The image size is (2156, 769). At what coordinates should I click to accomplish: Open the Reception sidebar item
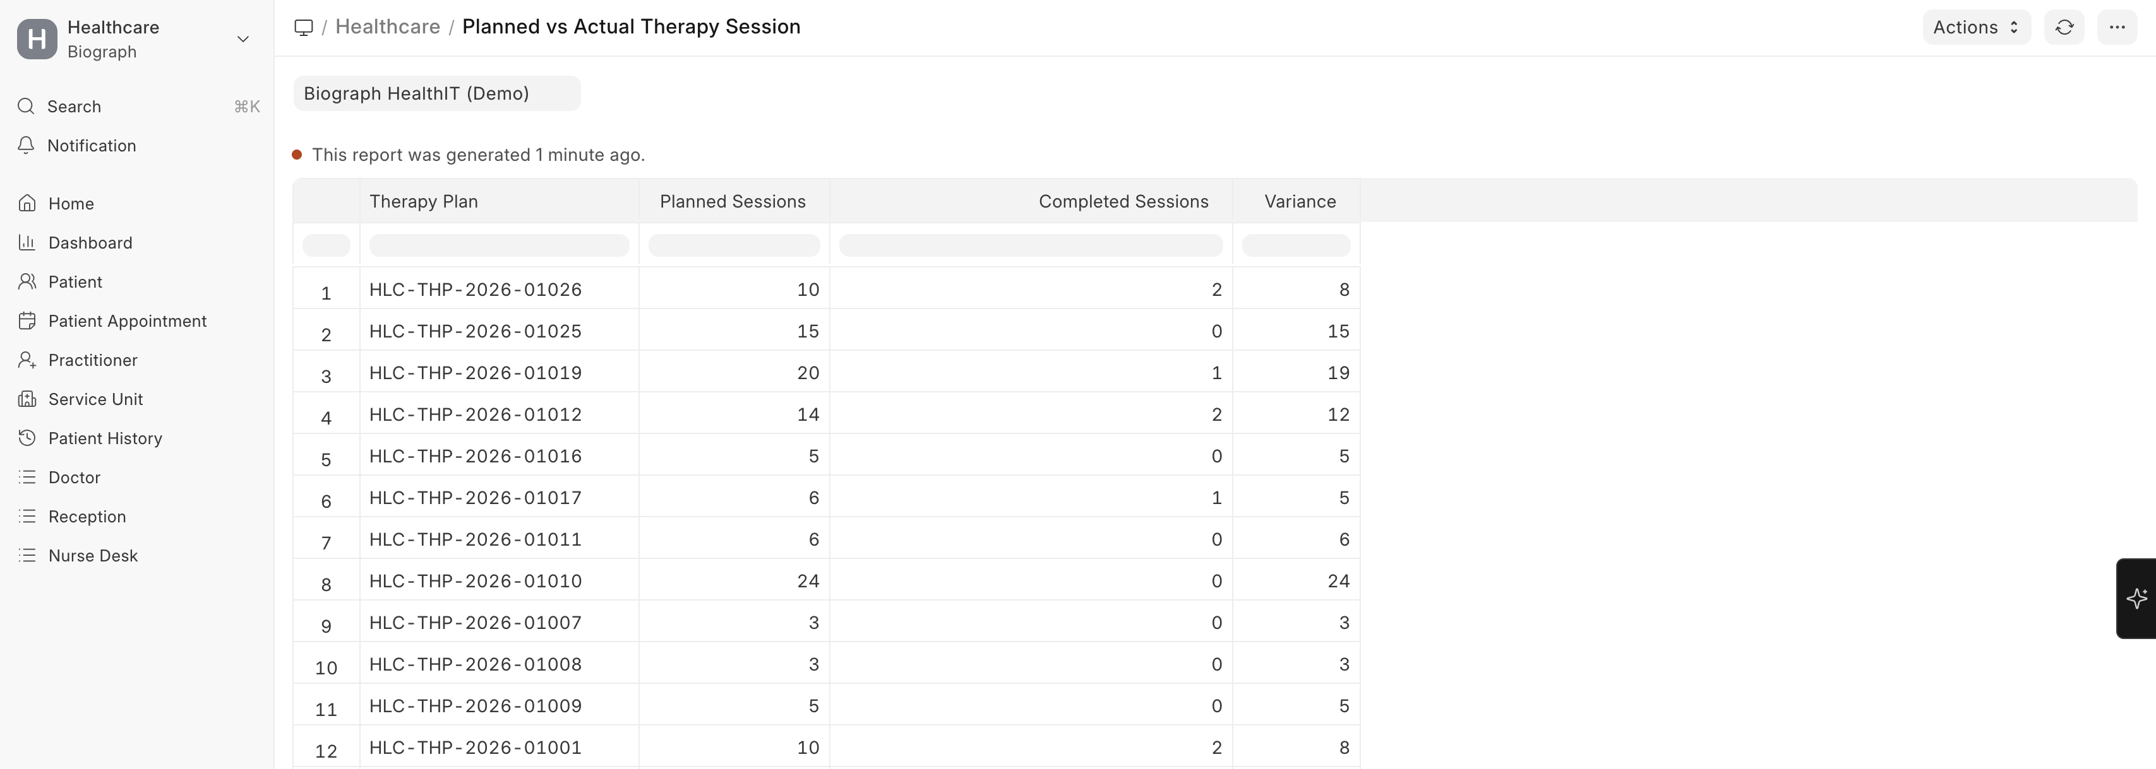coord(87,517)
